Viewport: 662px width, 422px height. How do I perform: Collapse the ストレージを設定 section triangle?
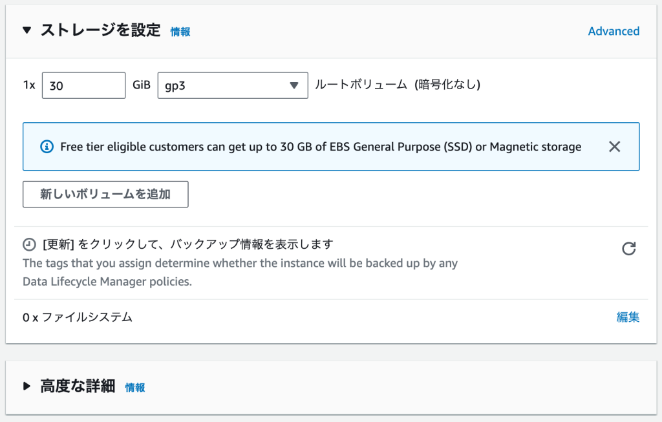point(27,30)
